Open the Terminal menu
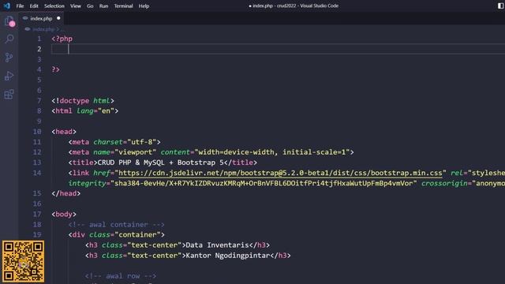 pos(123,6)
